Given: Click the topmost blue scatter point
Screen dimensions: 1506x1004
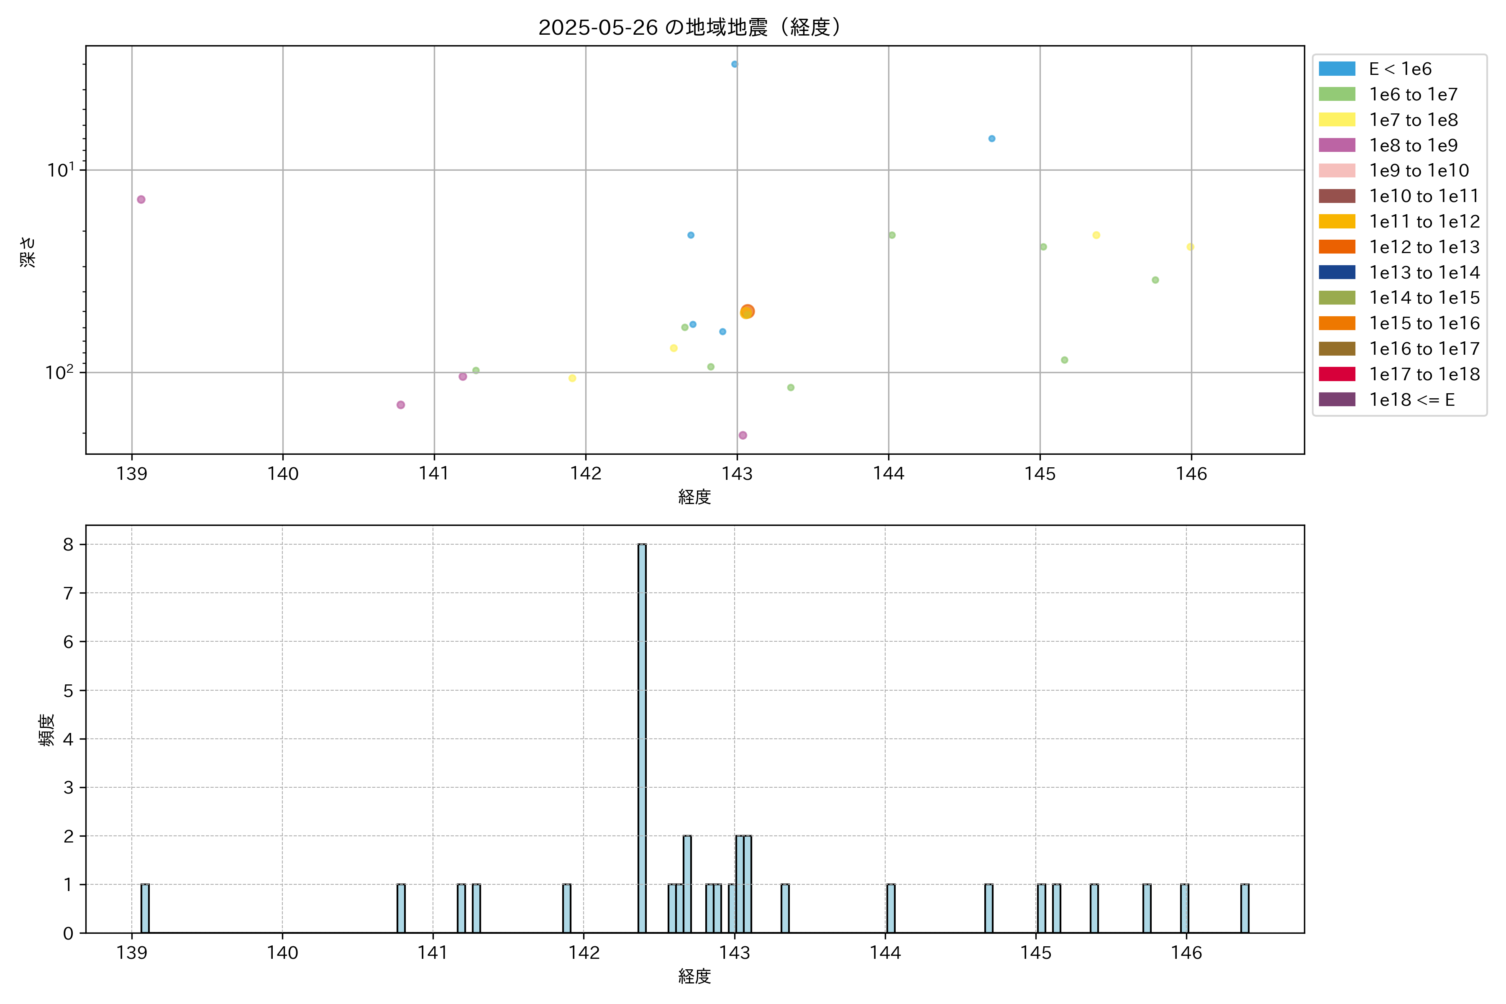Looking at the screenshot, I should [735, 64].
